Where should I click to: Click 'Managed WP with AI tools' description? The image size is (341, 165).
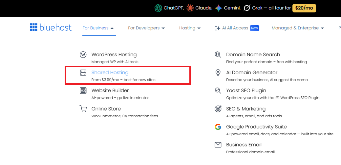[x=115, y=62]
